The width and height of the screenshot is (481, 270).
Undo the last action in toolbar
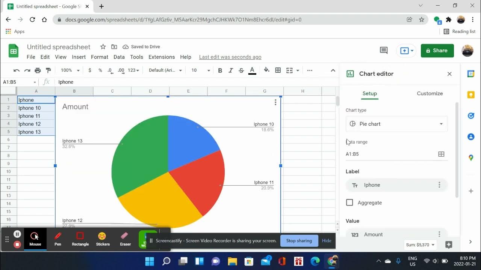(x=17, y=70)
